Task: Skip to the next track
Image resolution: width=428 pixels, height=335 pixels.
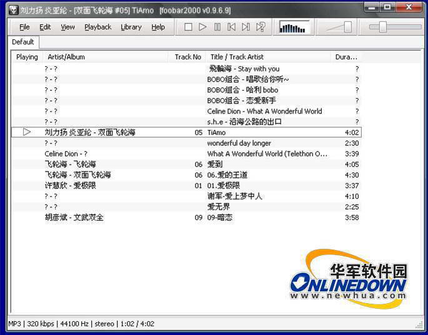Action: [x=246, y=27]
